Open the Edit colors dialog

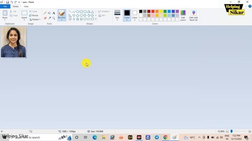point(183,15)
